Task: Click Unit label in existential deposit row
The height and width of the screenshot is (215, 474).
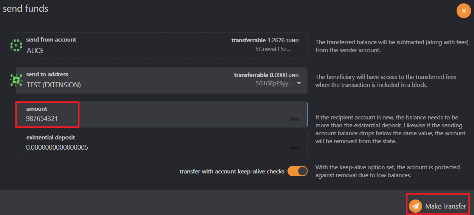Action: 294,147
